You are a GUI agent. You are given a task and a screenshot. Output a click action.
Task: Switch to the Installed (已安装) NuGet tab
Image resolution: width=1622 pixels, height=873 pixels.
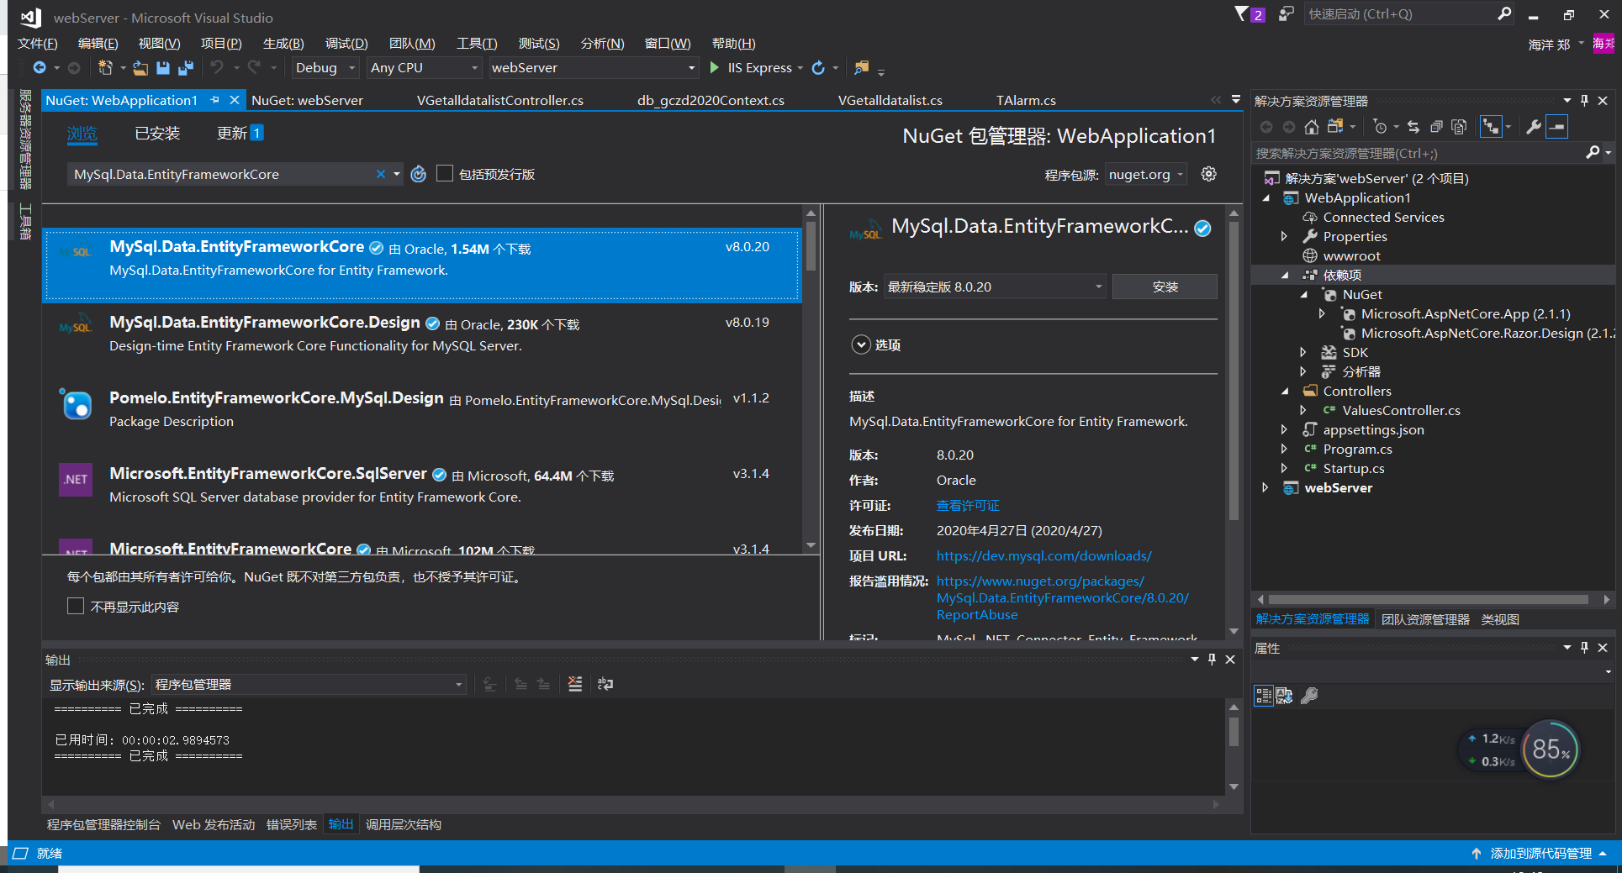pyautogui.click(x=157, y=134)
